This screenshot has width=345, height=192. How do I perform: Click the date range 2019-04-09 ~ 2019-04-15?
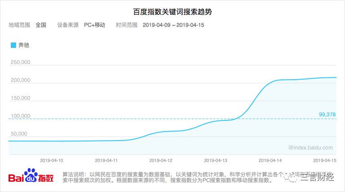[x=173, y=25]
